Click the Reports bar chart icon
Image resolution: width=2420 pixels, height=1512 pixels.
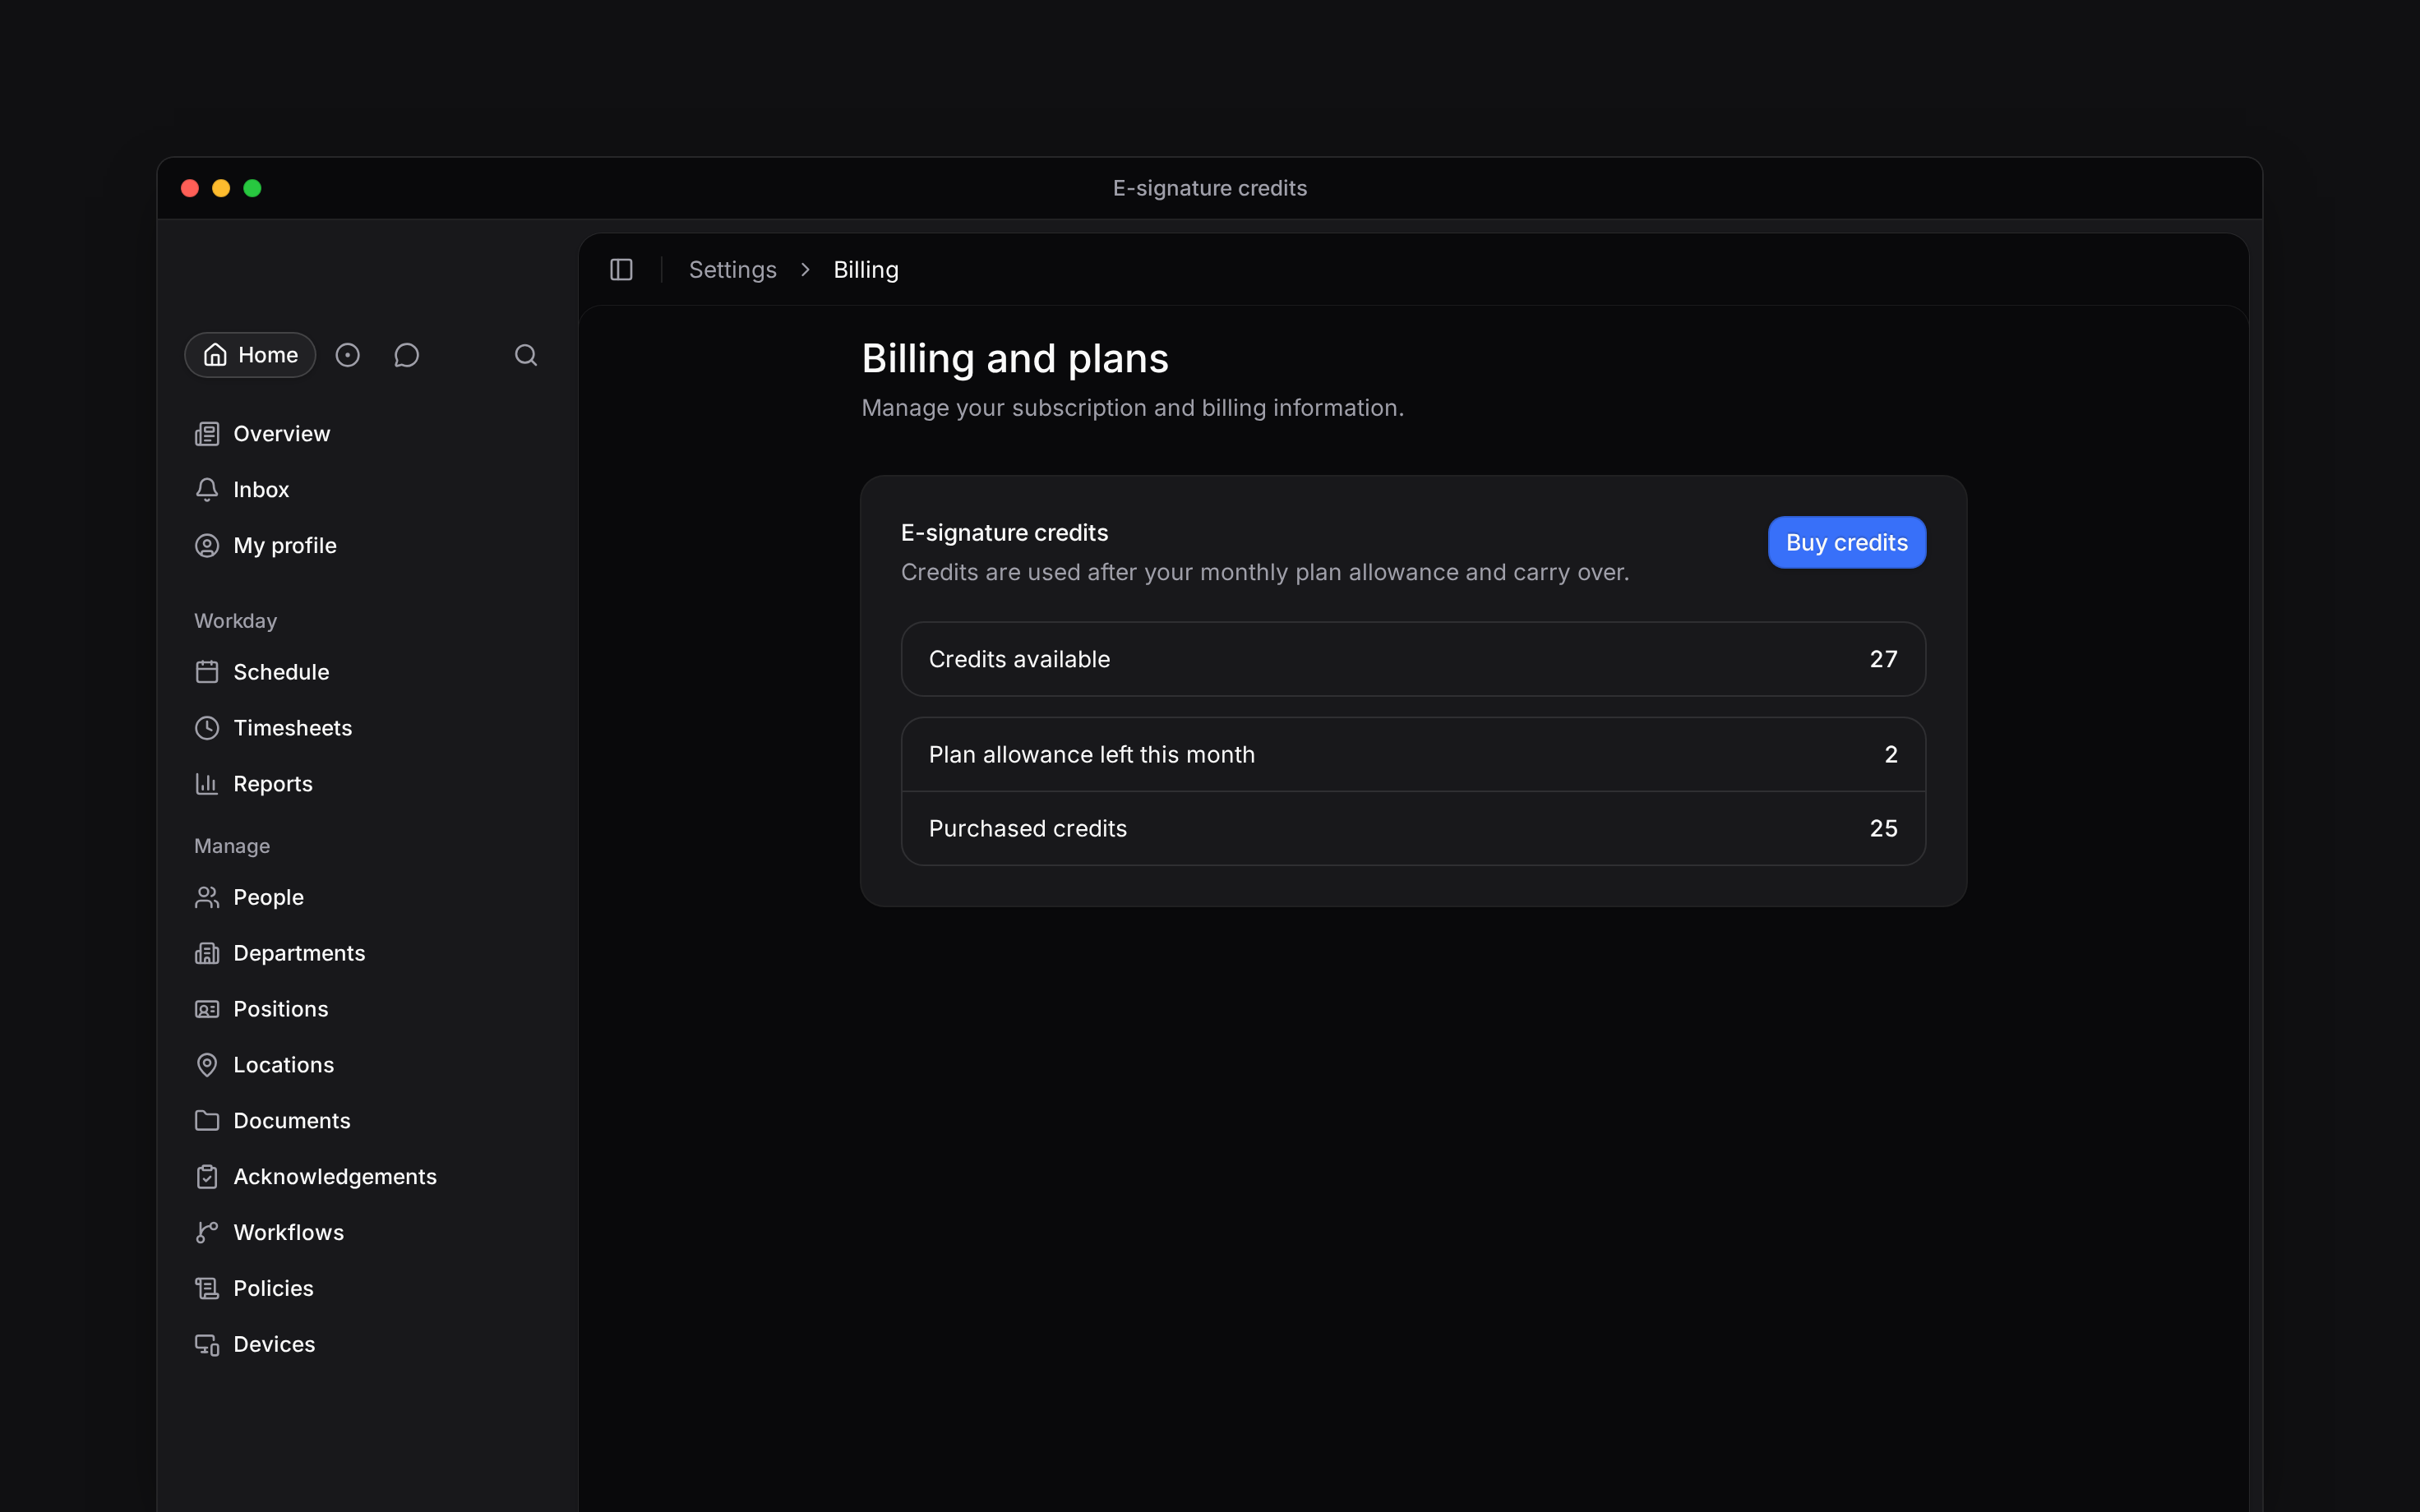pyautogui.click(x=207, y=784)
